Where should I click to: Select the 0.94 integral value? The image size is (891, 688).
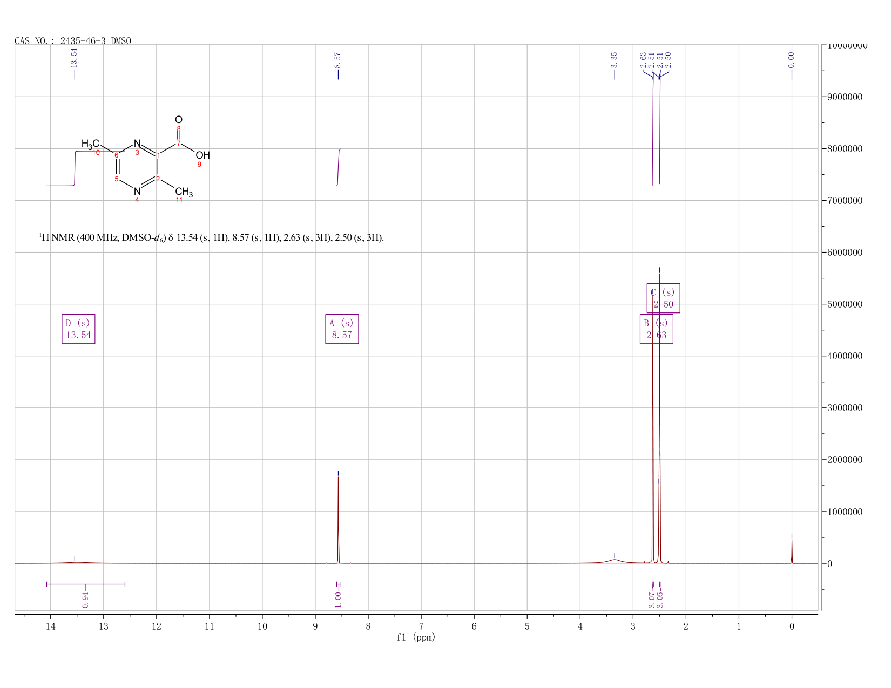click(86, 600)
